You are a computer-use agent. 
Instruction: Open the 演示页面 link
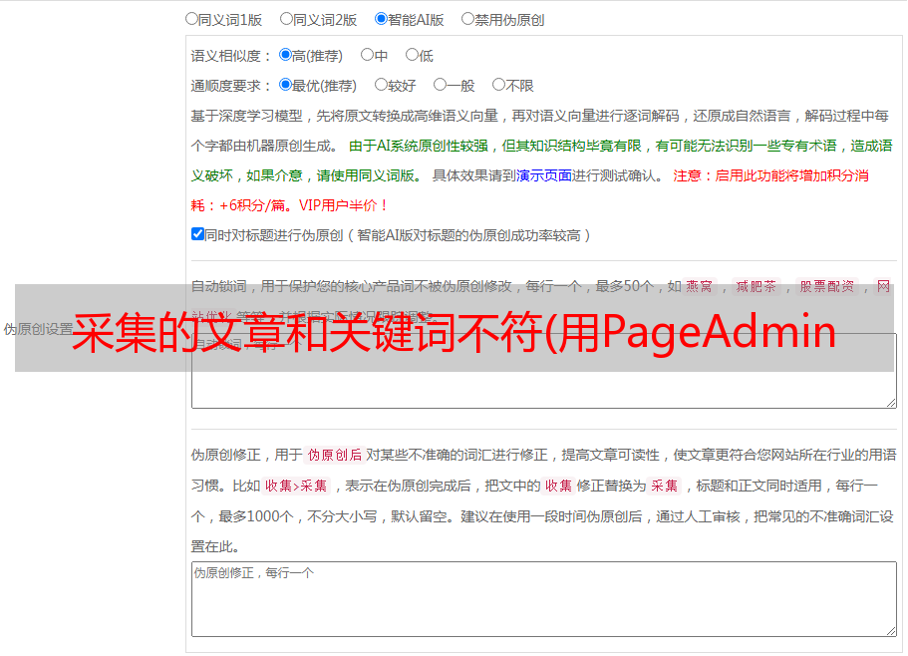pyautogui.click(x=544, y=175)
